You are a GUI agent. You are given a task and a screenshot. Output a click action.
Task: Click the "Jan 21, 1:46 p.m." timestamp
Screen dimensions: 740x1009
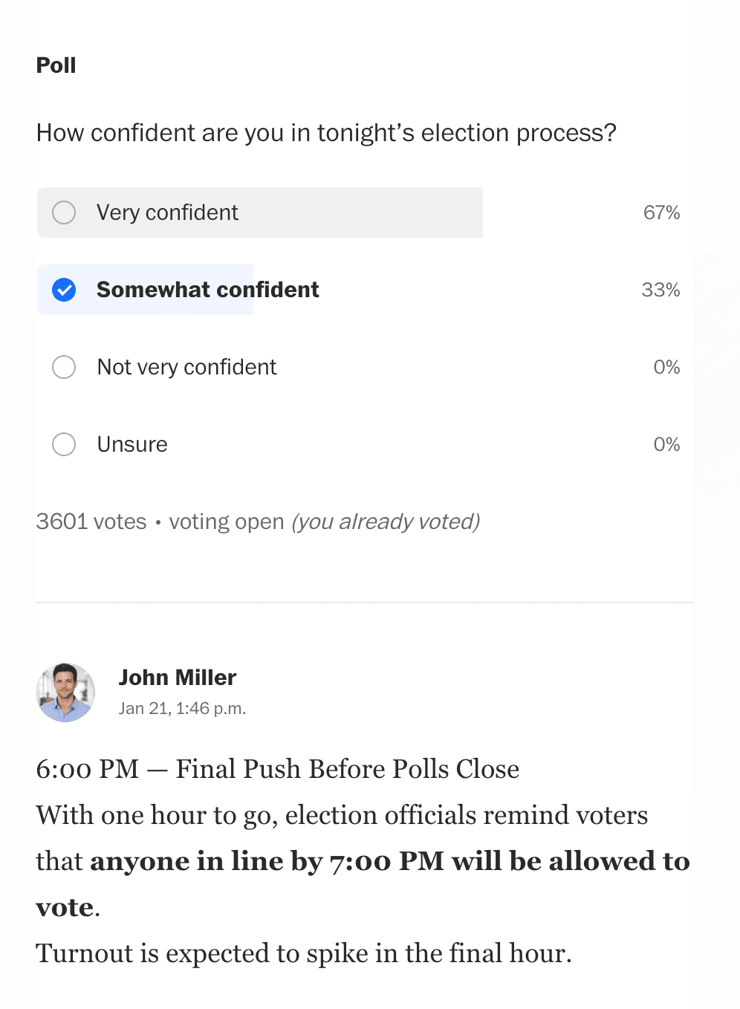182,709
